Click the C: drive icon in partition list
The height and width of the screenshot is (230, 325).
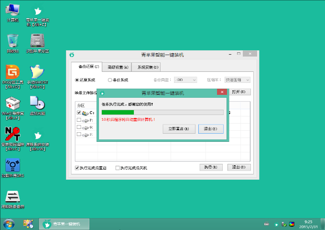tap(85, 113)
